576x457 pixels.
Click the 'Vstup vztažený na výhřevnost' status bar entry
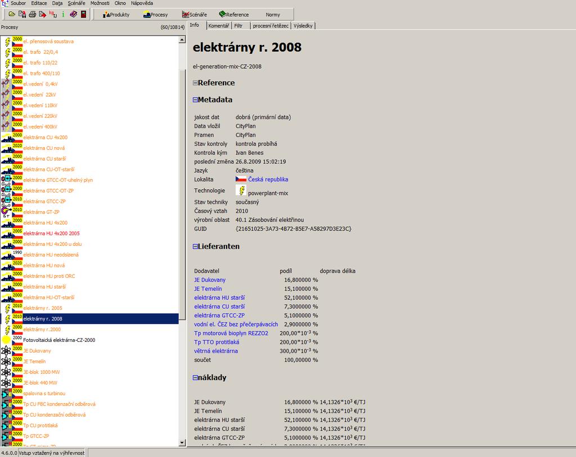[52, 453]
